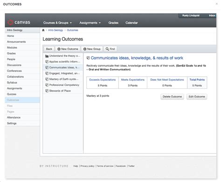Open the Facebook footer link

coord(121,166)
